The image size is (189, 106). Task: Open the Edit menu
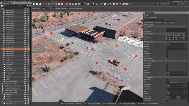click(x=5, y=1)
